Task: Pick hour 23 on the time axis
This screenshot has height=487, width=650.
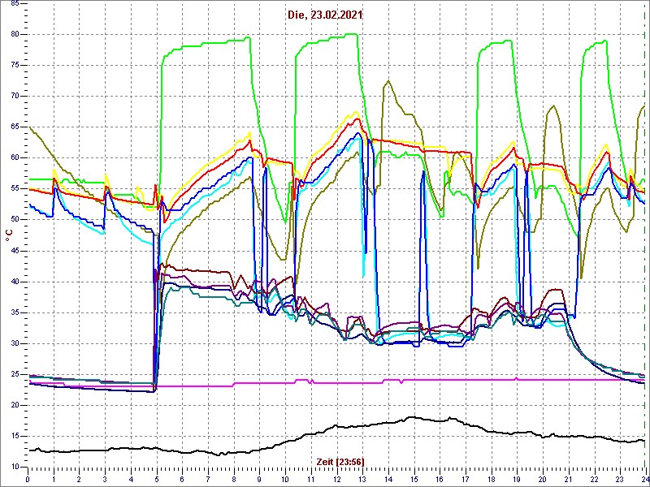Action: point(619,479)
